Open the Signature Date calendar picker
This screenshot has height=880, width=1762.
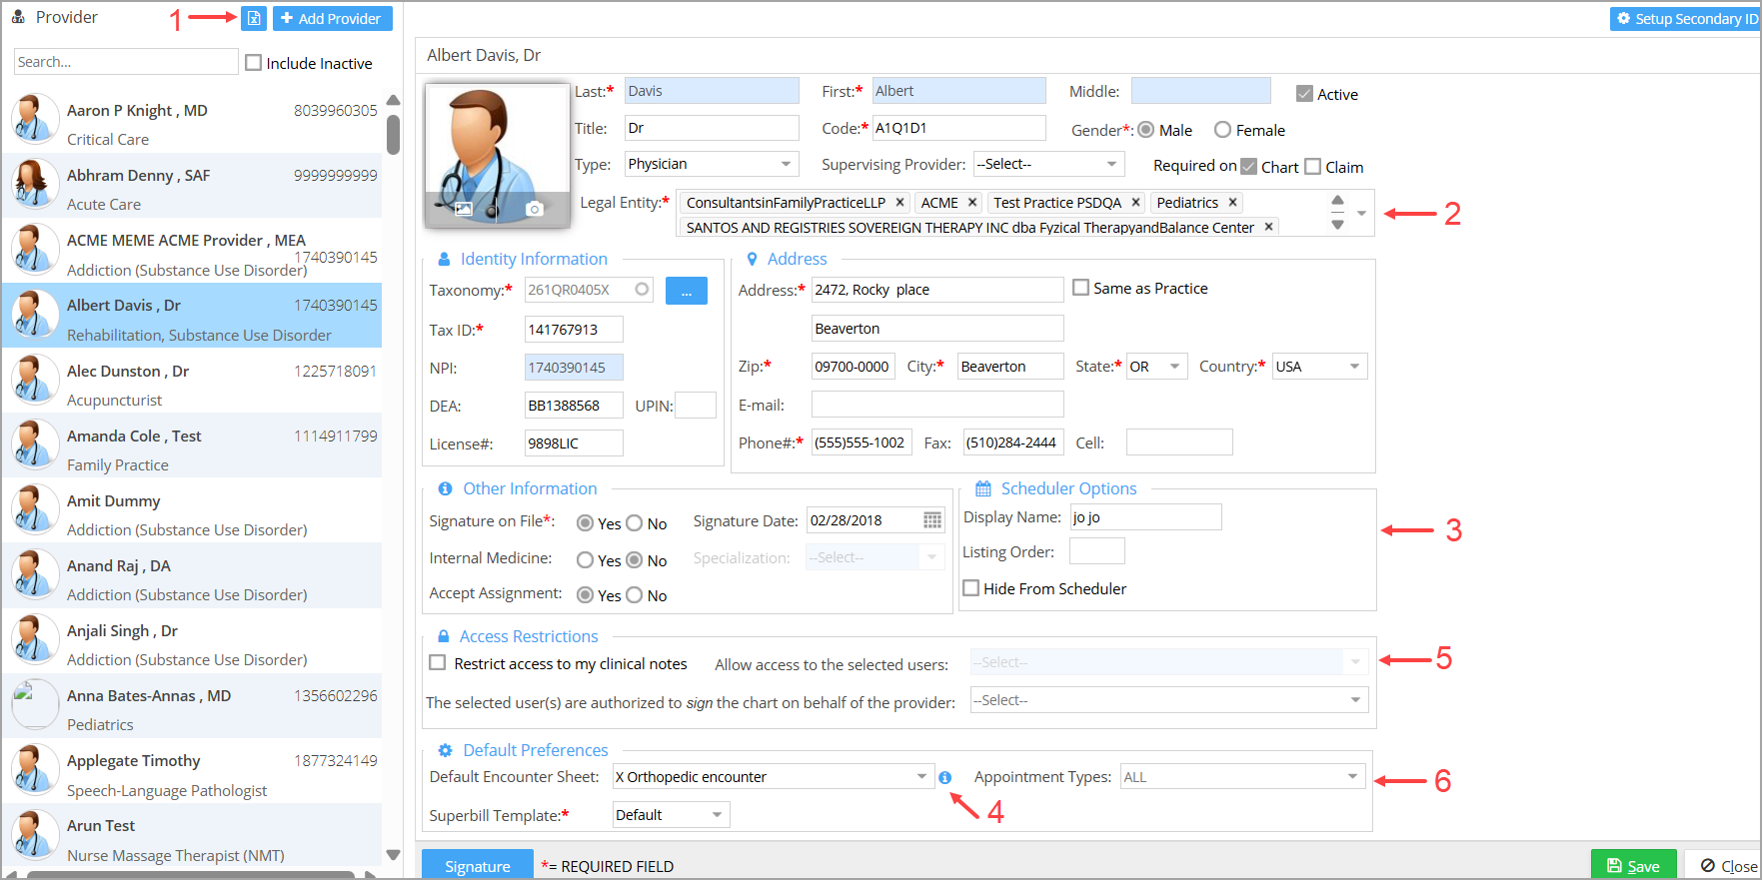(931, 520)
